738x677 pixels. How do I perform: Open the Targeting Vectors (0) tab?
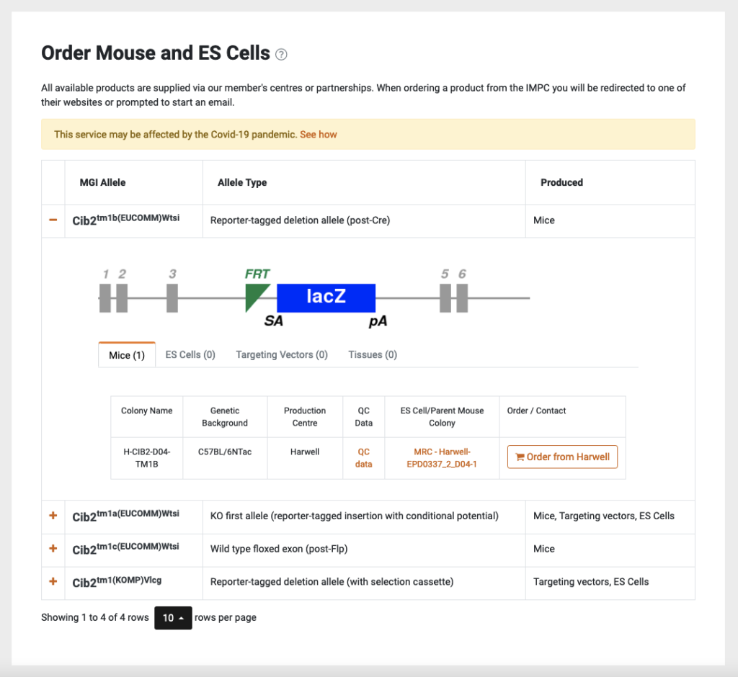pyautogui.click(x=282, y=354)
